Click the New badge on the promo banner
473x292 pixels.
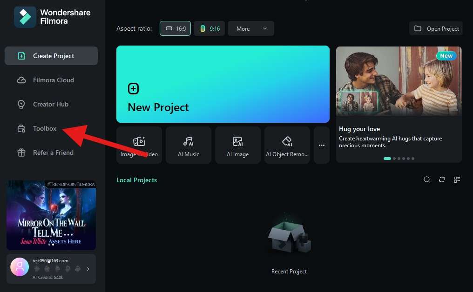pos(446,56)
